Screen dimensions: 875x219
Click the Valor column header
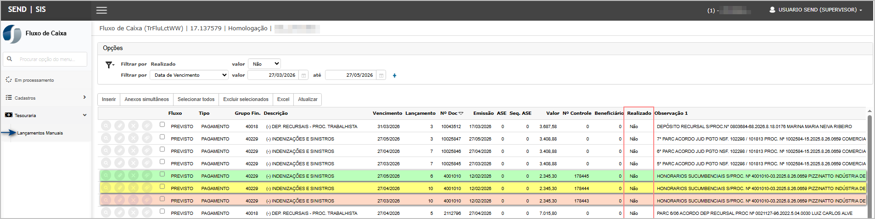tap(553, 113)
